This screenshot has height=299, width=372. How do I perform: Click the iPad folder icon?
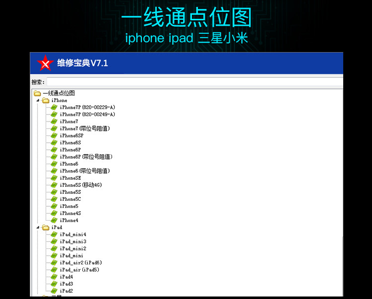click(x=46, y=228)
